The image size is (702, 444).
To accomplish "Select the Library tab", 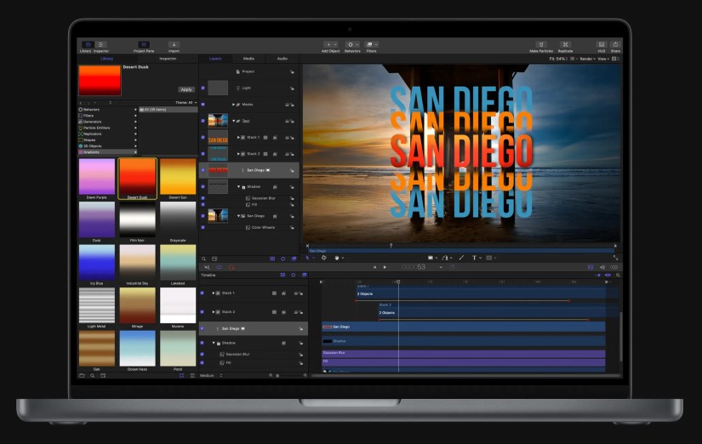I will [106, 59].
